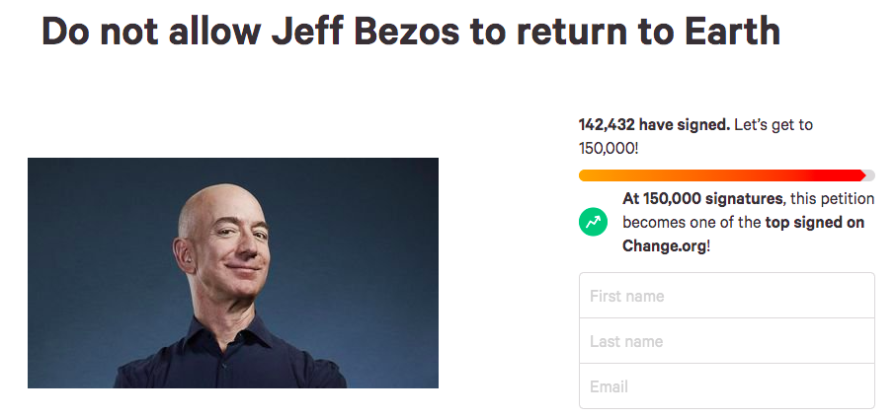Click the "142,432 have signed" count

pos(654,125)
